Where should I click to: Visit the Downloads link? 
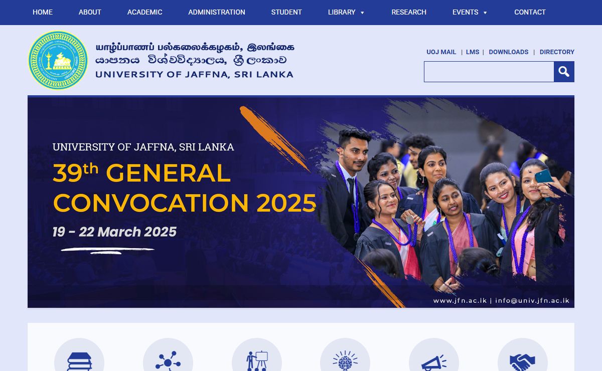click(509, 52)
